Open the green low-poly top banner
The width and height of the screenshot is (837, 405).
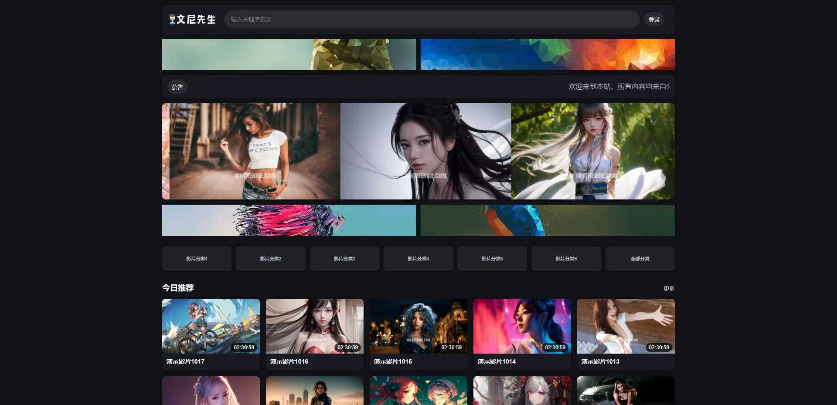click(289, 54)
